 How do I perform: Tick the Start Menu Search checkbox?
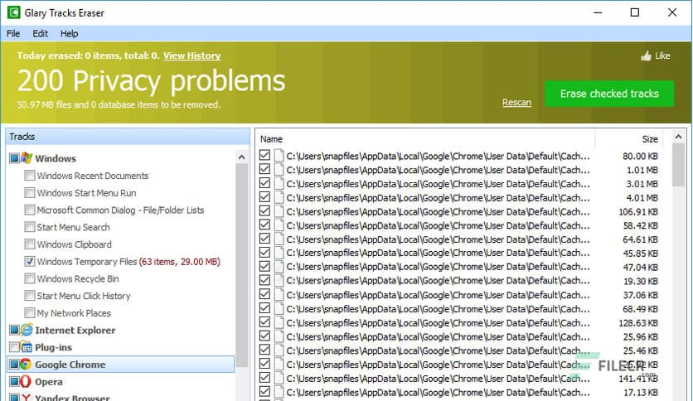30,227
